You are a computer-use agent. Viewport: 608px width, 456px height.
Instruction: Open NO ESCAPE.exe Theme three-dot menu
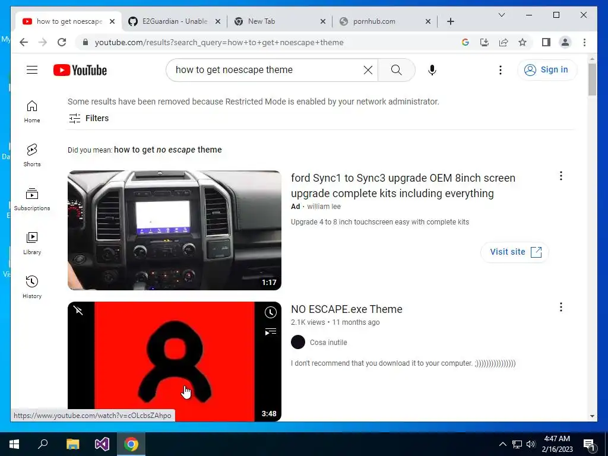point(560,307)
